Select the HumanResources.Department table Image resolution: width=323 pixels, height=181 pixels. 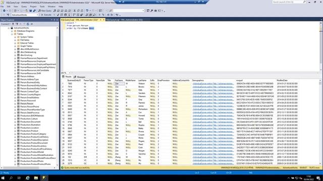[34, 58]
